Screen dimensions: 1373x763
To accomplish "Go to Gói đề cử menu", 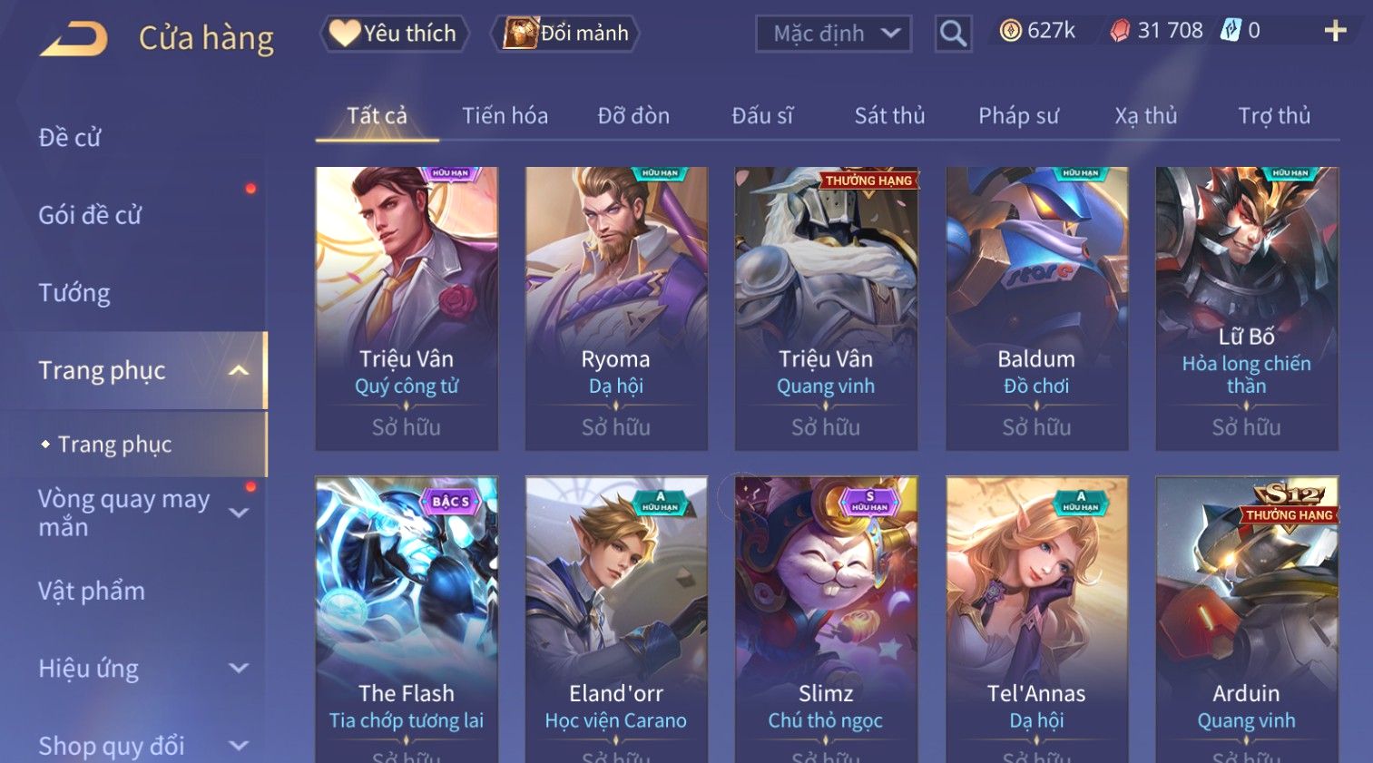I will [90, 215].
